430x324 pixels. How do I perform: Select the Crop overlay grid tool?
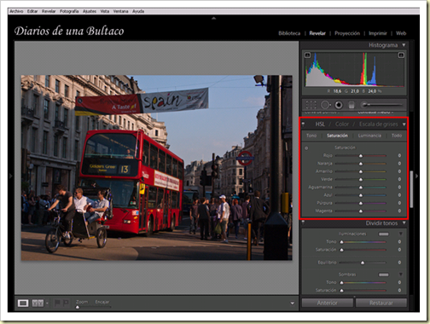(x=311, y=105)
